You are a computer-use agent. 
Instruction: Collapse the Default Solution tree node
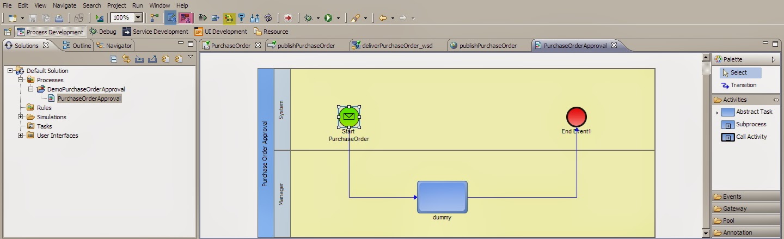click(10, 70)
